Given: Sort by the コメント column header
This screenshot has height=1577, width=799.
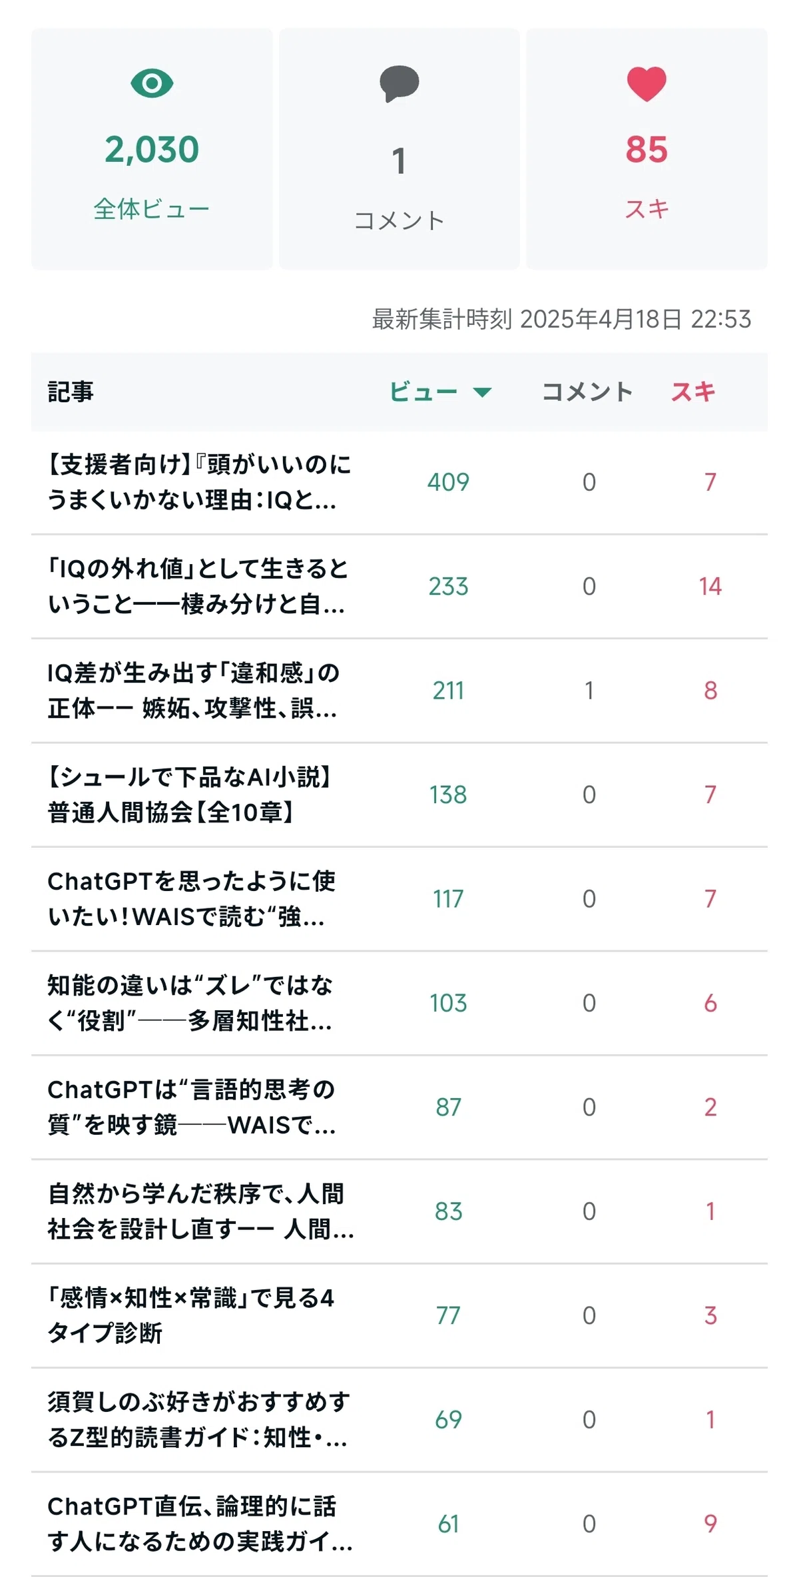Looking at the screenshot, I should click(587, 392).
